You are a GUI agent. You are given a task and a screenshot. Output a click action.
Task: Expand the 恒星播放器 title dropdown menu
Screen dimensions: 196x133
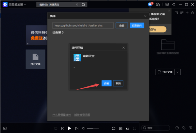[x=25, y=5]
